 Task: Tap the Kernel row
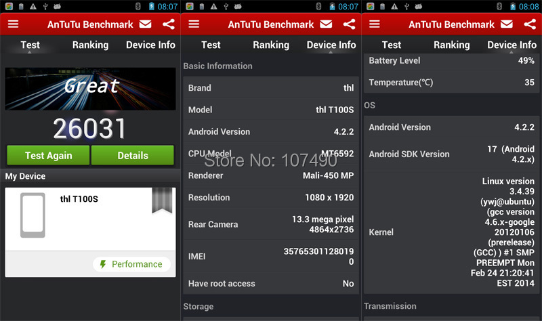tap(452, 232)
